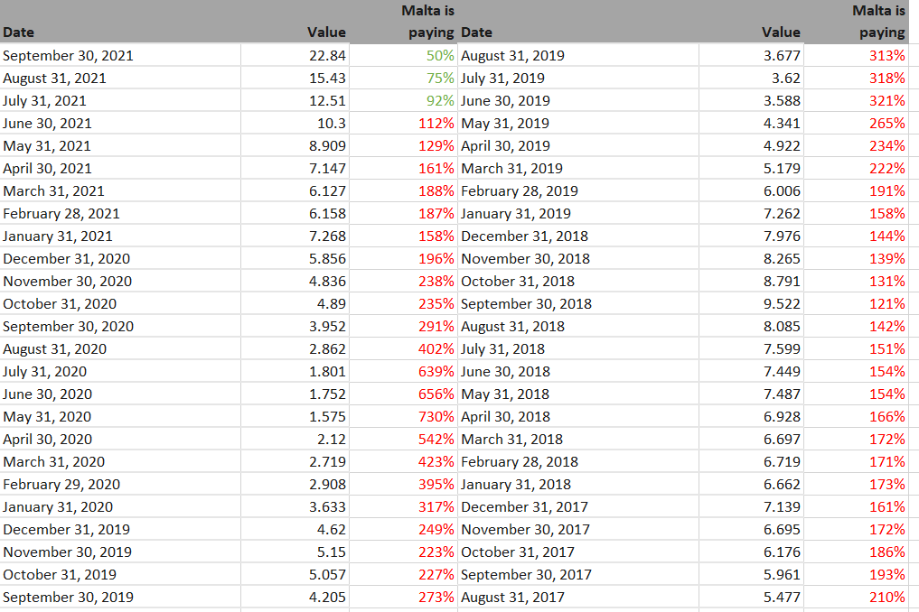919x612 pixels.
Task: Select the August 31, 2017 date cell
Action: (x=512, y=598)
